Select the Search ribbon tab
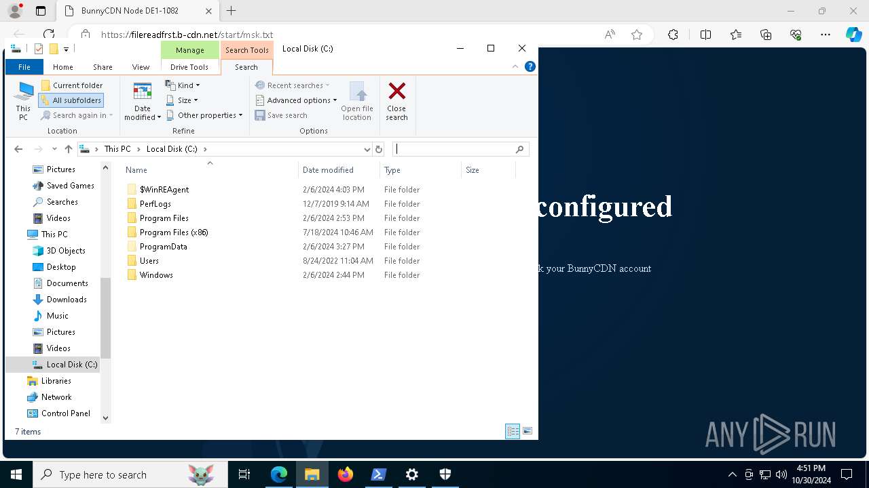The width and height of the screenshot is (869, 488). (x=246, y=67)
